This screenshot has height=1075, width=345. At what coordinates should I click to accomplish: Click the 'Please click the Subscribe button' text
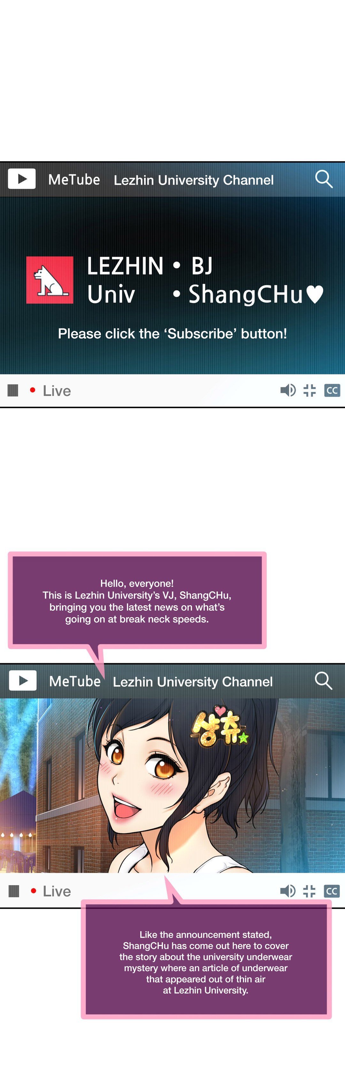[x=172, y=333]
